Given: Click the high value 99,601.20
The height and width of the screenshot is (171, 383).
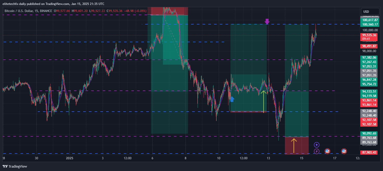Looking at the screenshot, I should (x=81, y=11).
